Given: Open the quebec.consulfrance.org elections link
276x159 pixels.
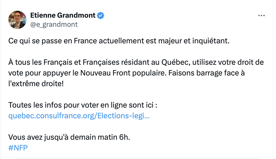Looking at the screenshot, I should [79, 116].
